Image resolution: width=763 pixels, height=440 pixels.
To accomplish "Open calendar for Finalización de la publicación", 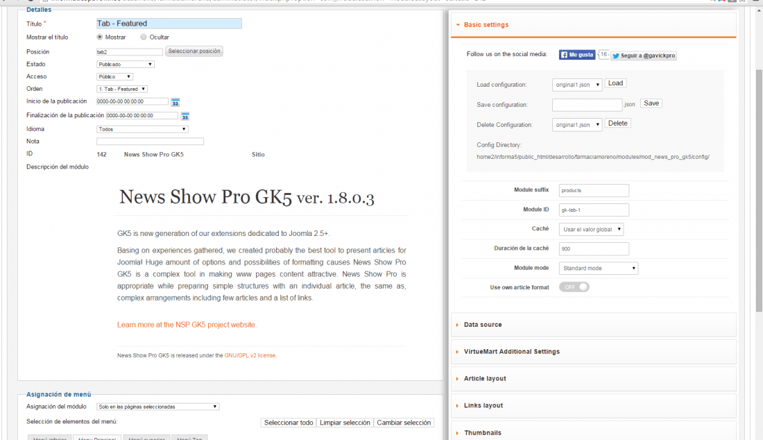I will 185,117.
